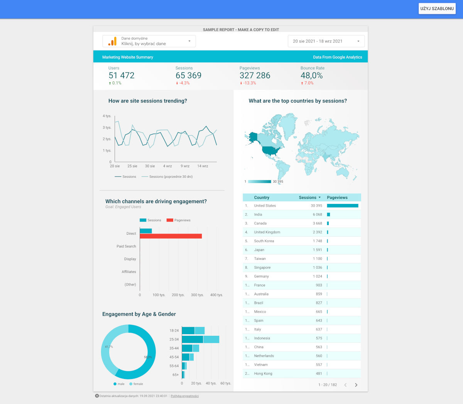Click the Vietnam table row
The image size is (463, 404).
pos(302,365)
